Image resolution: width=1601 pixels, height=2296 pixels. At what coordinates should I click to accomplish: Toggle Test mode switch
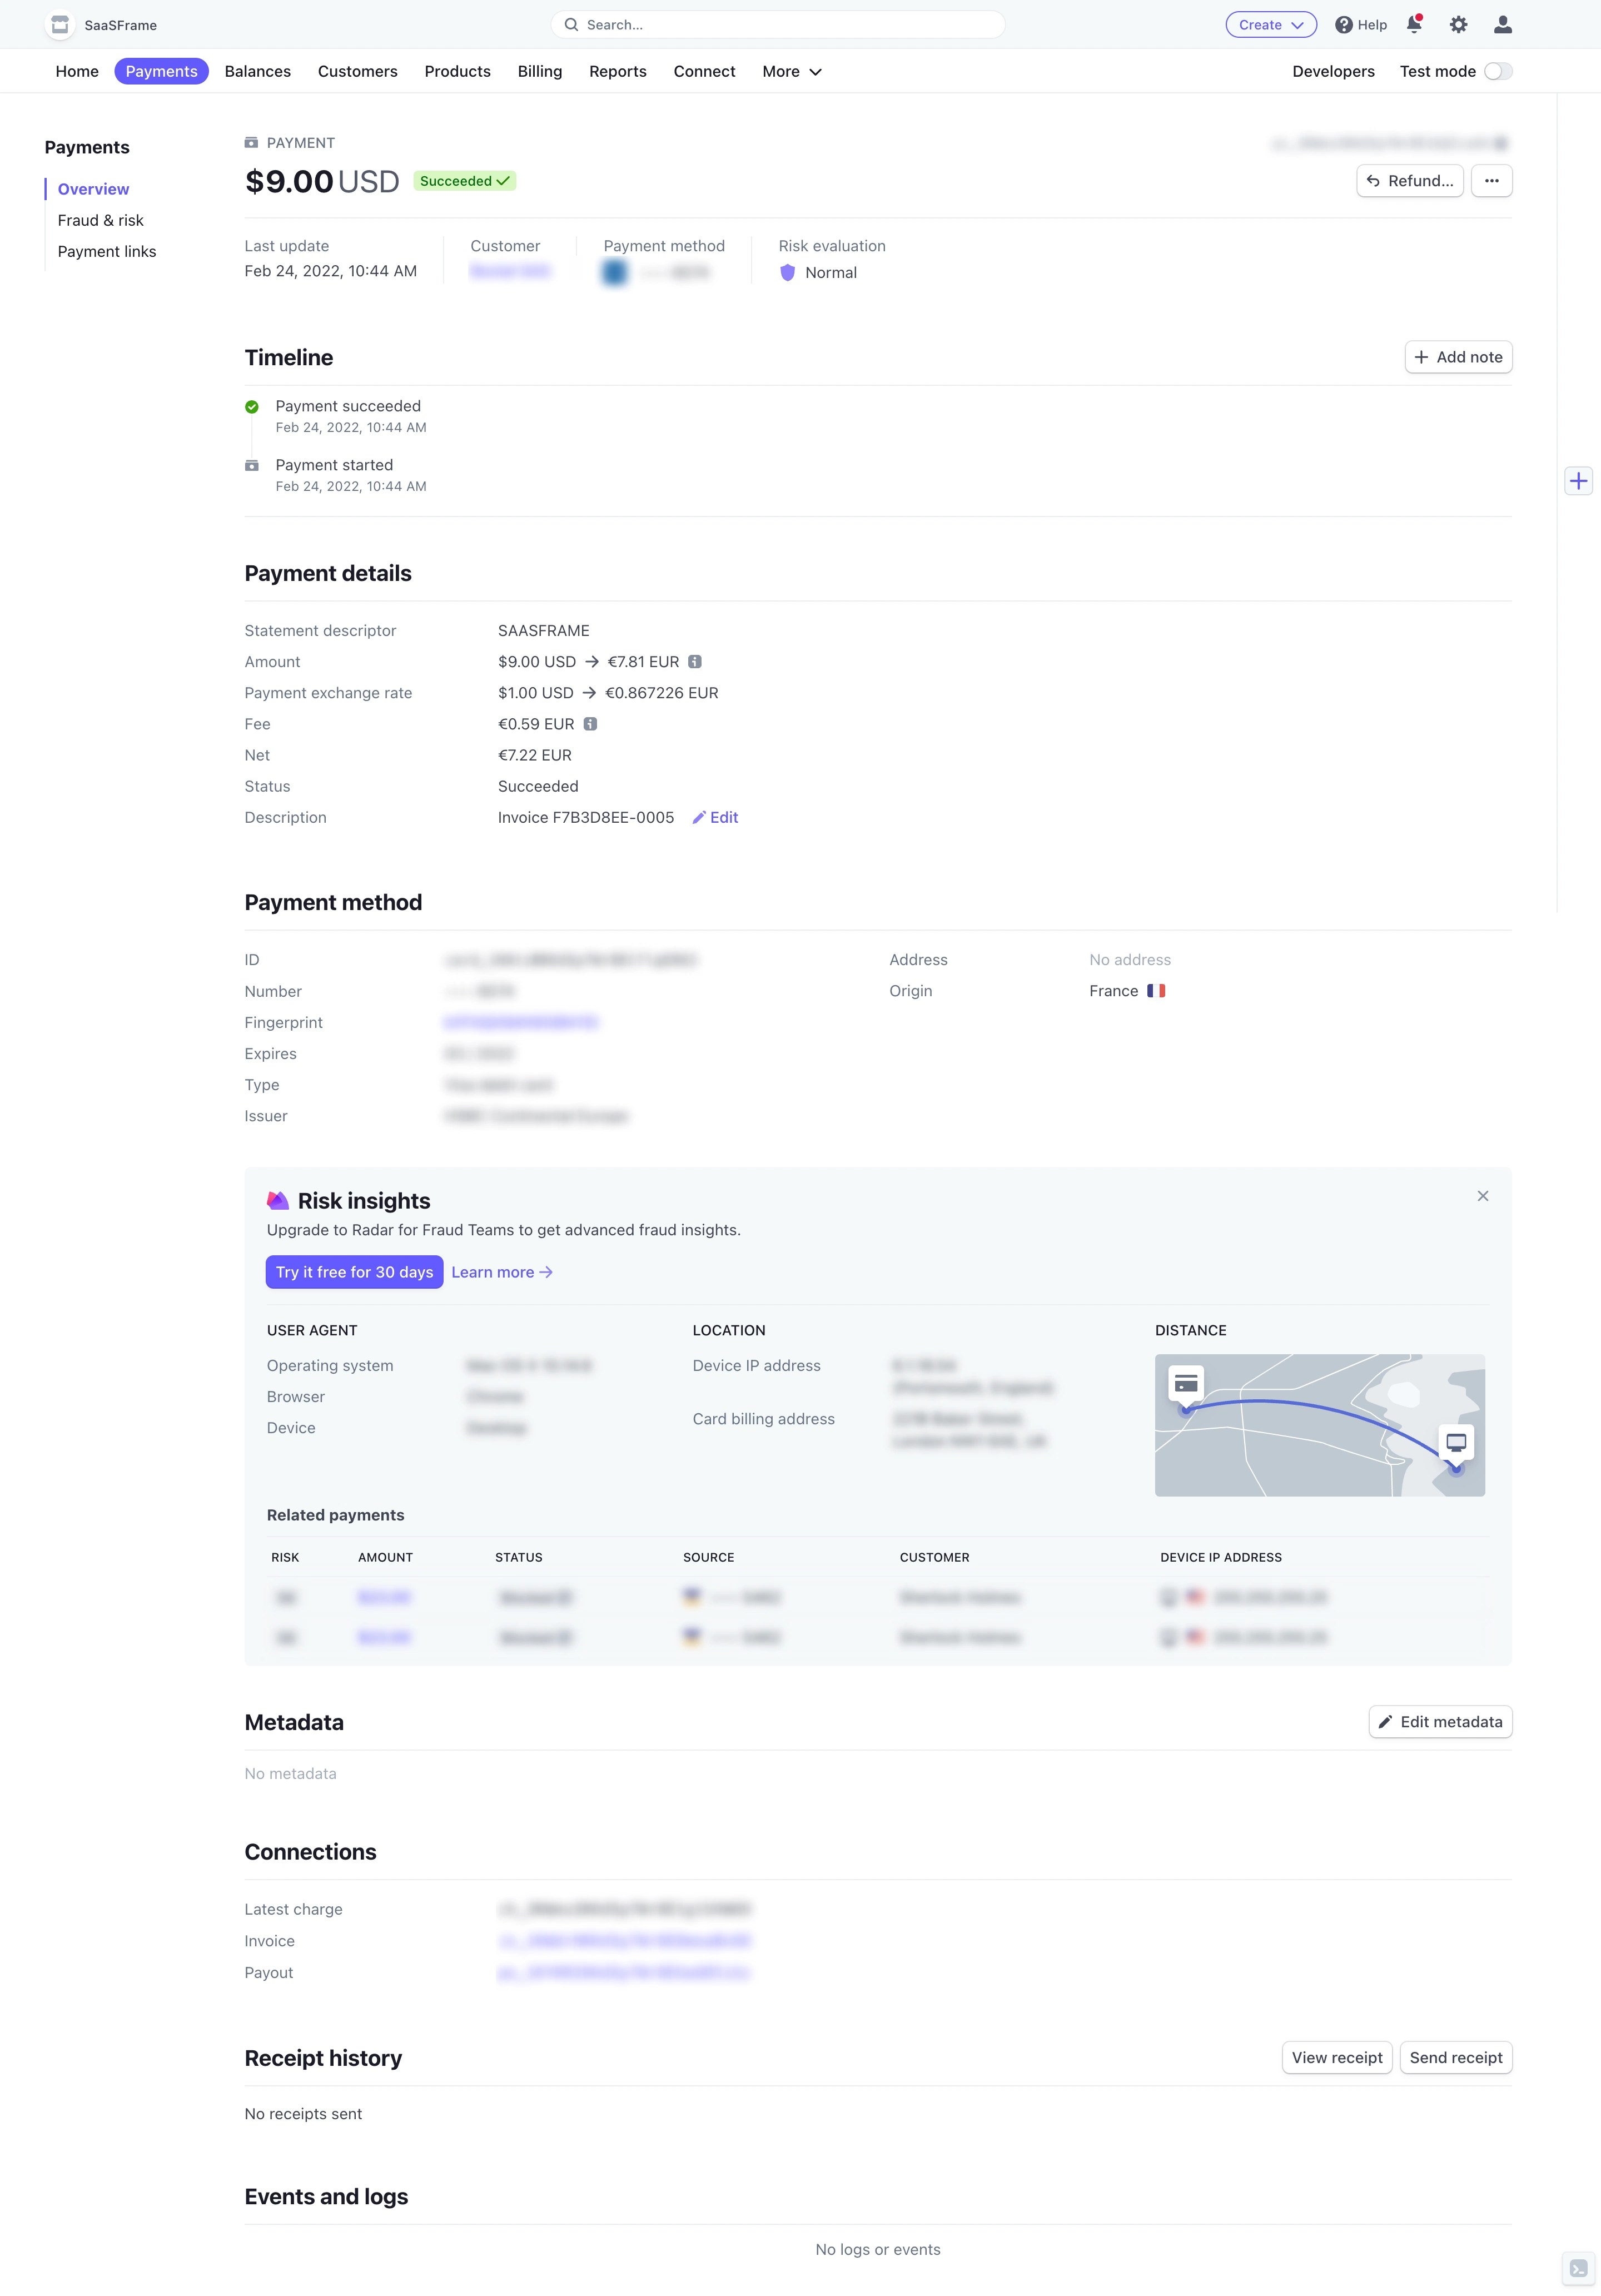coord(1497,71)
